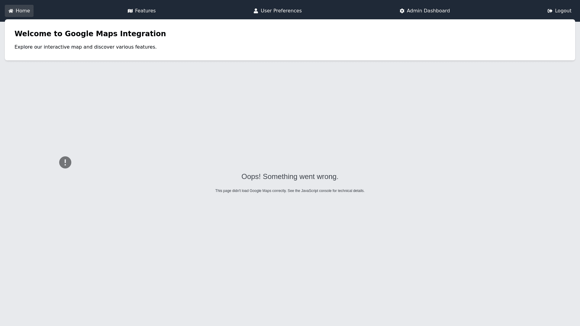Click the phrase technical details in the error text

pos(351,191)
